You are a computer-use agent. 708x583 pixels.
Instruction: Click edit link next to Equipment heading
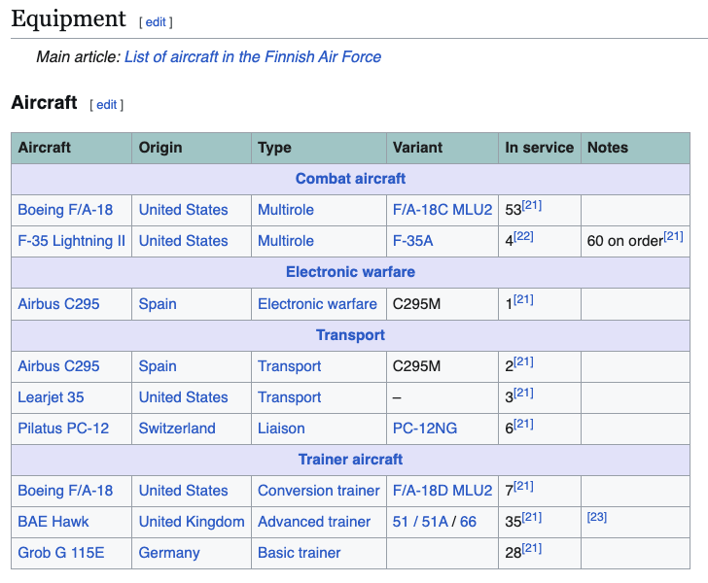[x=156, y=22]
